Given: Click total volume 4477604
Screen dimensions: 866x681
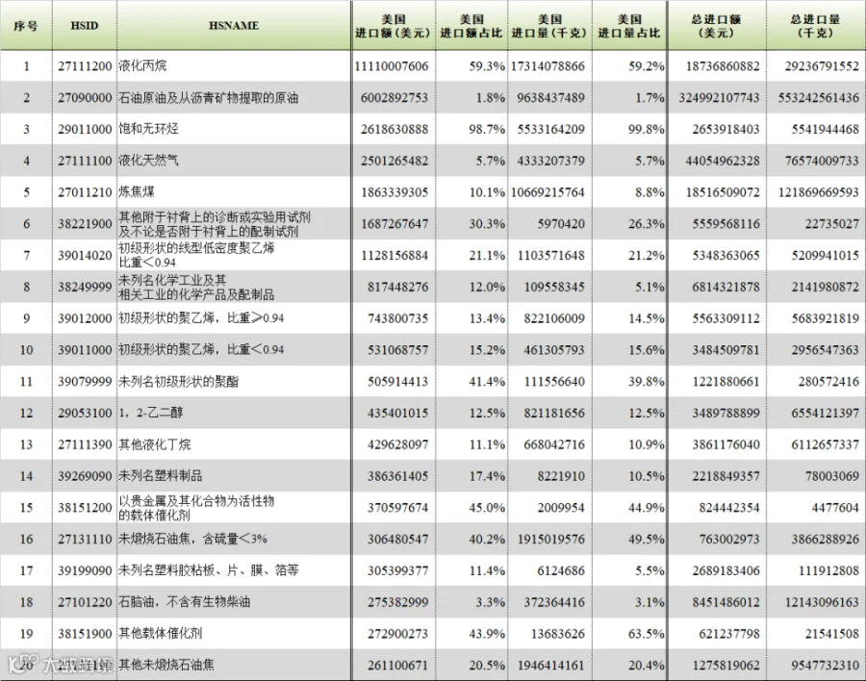Looking at the screenshot, I should pyautogui.click(x=835, y=507).
